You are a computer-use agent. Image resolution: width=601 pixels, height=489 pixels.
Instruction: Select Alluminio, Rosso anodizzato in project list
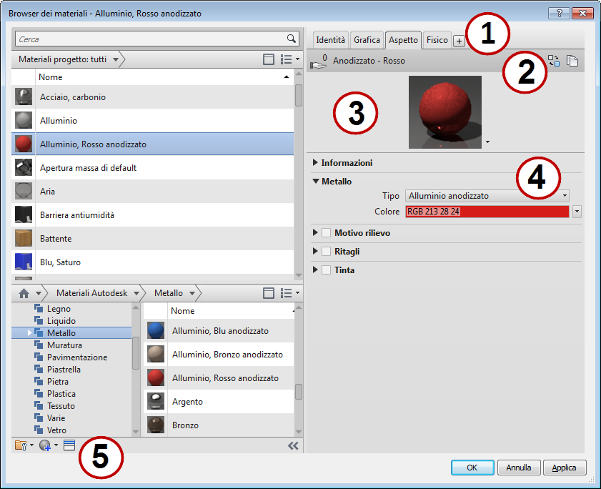coord(152,144)
